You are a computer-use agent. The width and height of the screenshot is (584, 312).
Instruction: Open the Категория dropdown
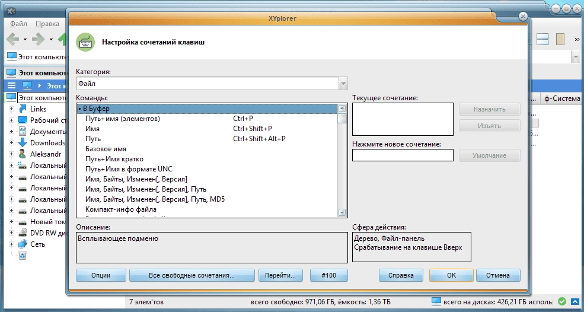pyautogui.click(x=343, y=84)
